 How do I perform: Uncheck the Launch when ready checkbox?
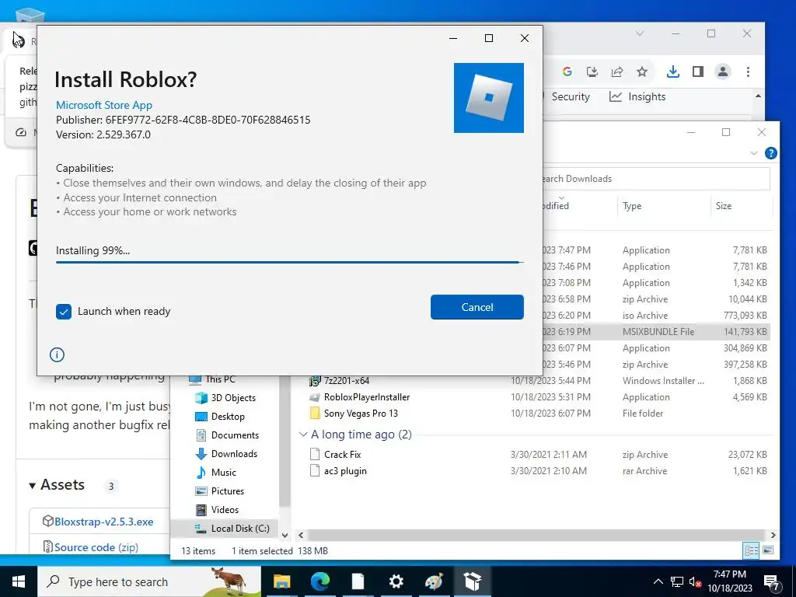(64, 312)
